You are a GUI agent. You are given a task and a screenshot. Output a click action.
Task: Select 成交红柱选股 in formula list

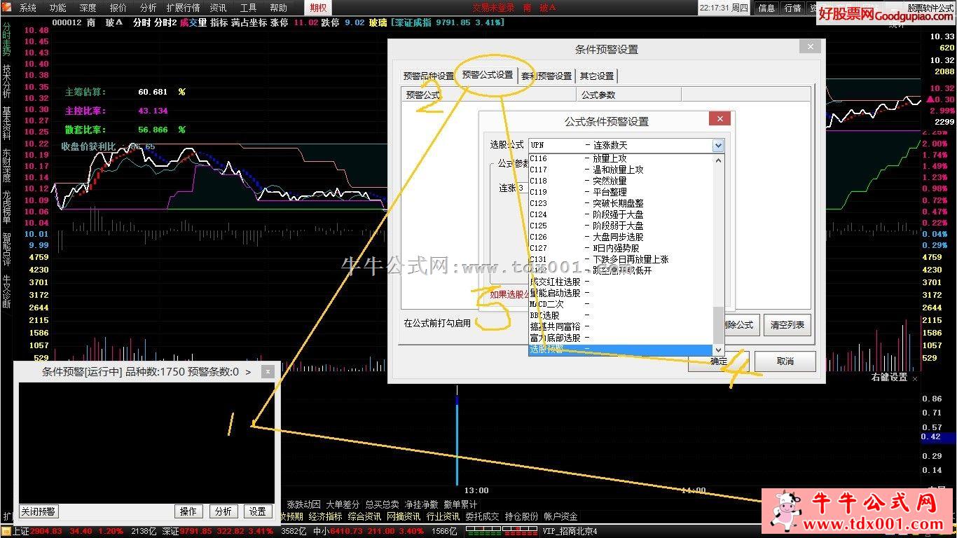[620, 282]
